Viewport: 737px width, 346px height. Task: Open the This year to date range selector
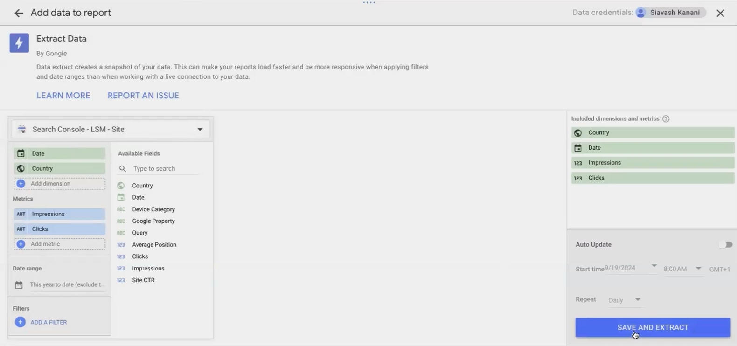pyautogui.click(x=67, y=284)
